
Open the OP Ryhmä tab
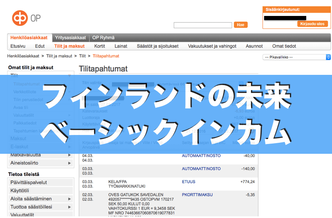click(x=103, y=38)
